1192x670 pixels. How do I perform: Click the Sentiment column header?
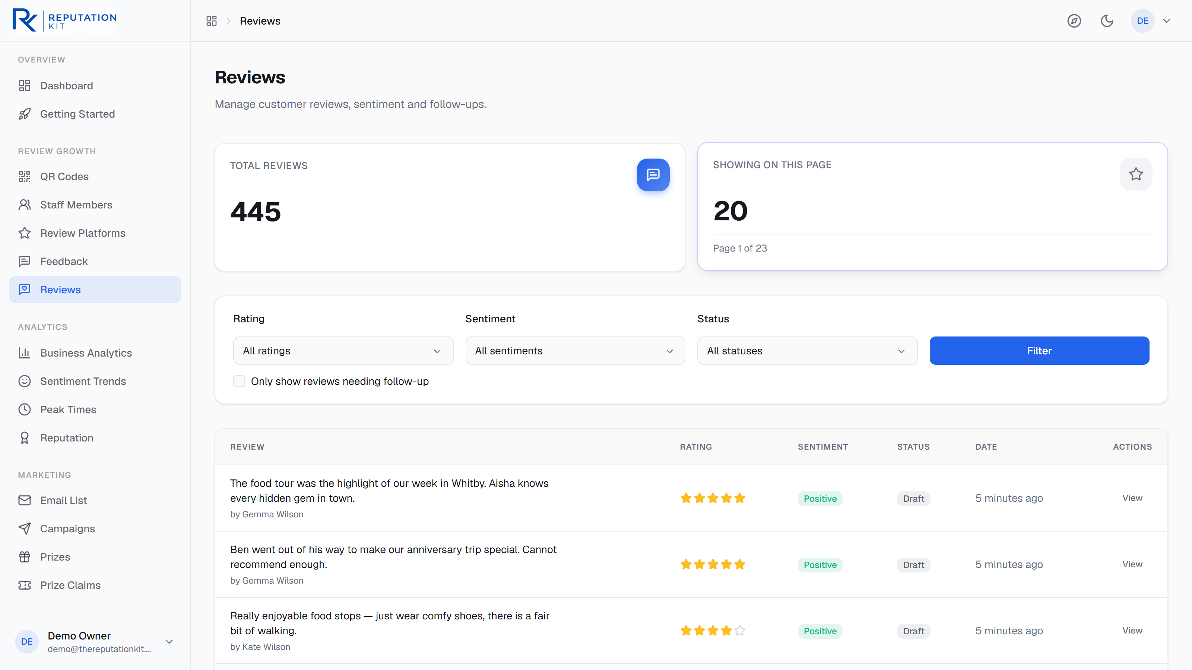pyautogui.click(x=823, y=447)
